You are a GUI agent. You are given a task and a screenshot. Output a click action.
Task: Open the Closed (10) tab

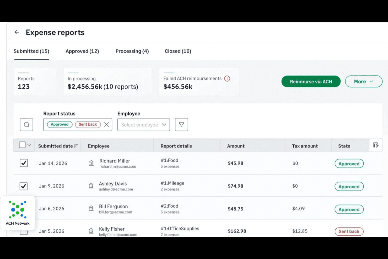coord(178,51)
